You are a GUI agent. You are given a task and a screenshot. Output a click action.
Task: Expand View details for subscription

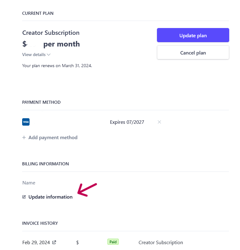tap(36, 55)
